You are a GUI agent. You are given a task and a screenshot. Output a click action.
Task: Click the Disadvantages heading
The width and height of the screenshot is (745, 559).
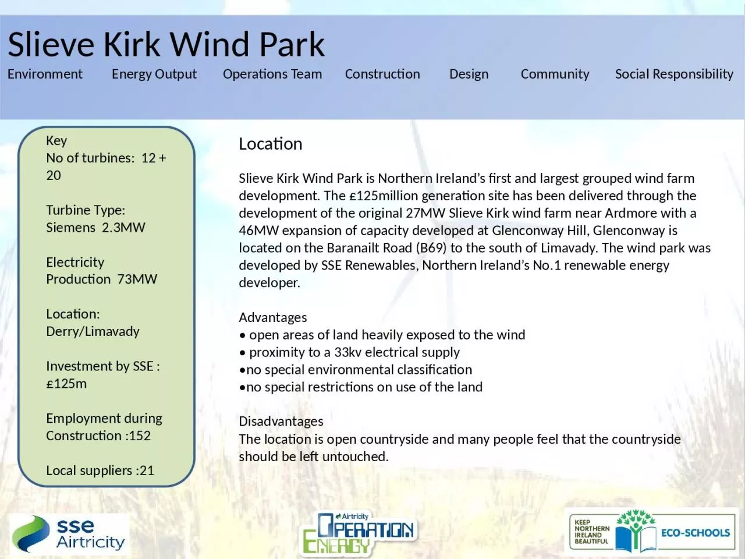(281, 421)
